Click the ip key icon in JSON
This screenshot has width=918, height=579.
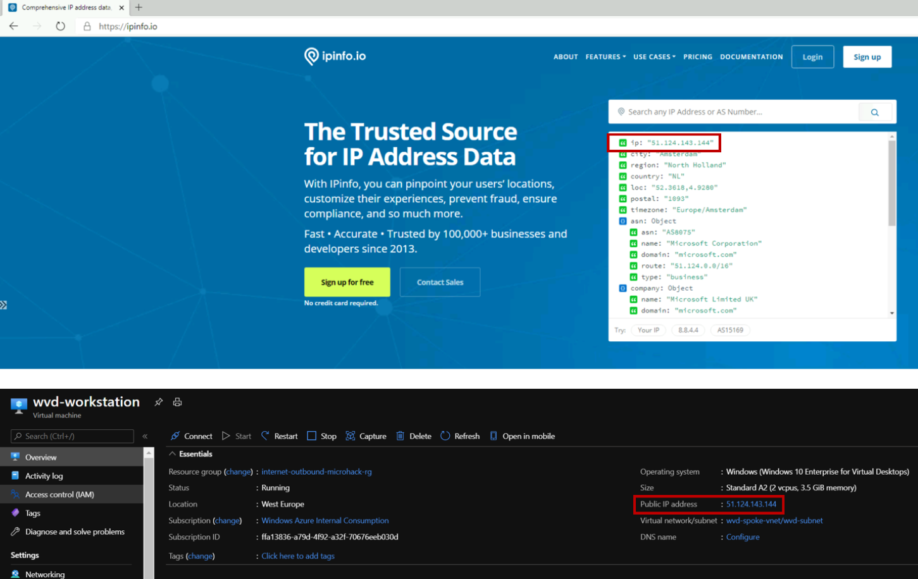(x=623, y=143)
